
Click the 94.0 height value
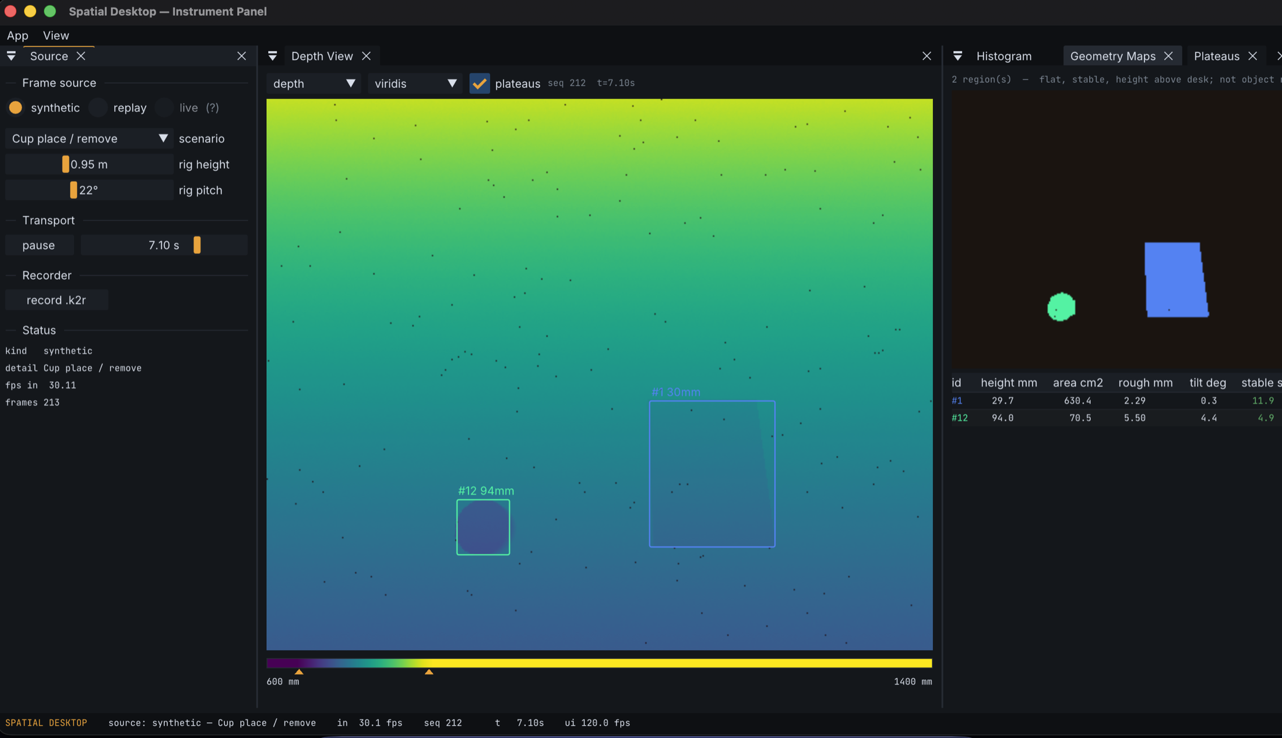point(1002,418)
